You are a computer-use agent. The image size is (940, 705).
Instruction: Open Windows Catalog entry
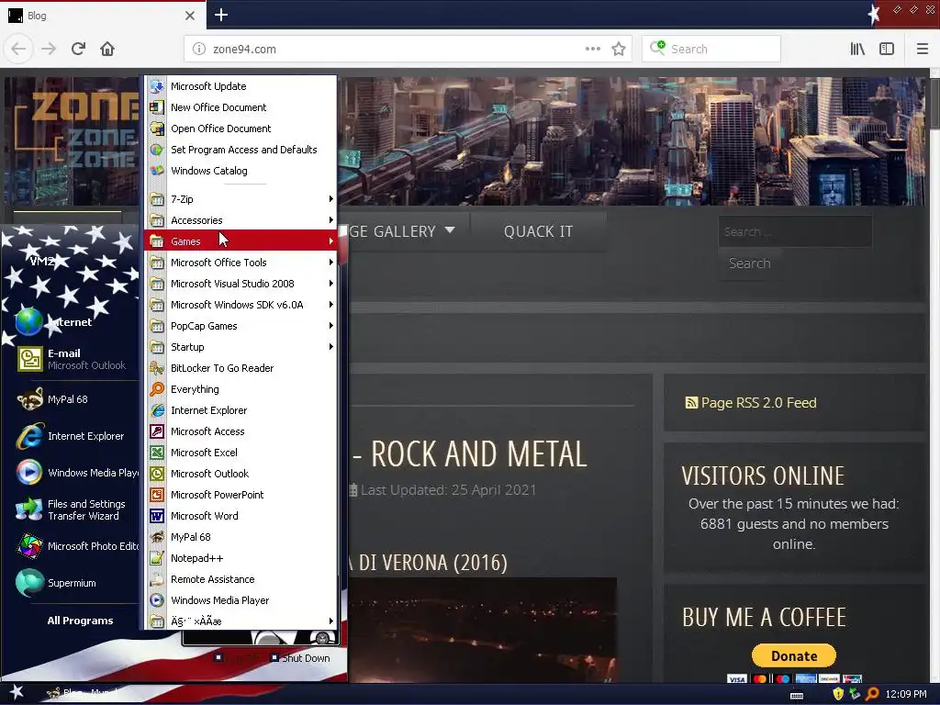coord(240,171)
